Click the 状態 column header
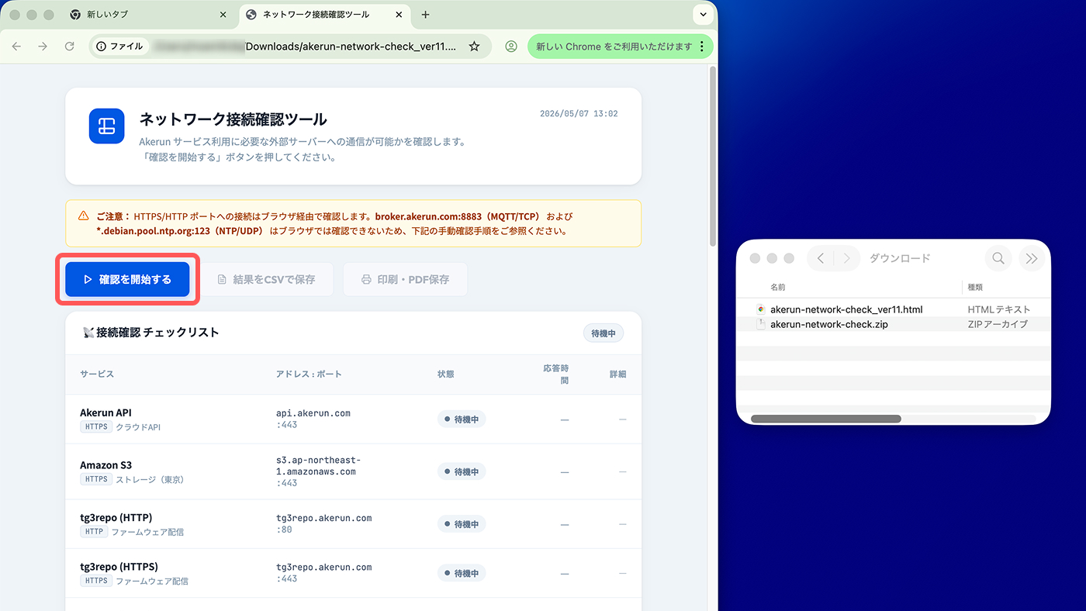1086x611 pixels. (446, 374)
